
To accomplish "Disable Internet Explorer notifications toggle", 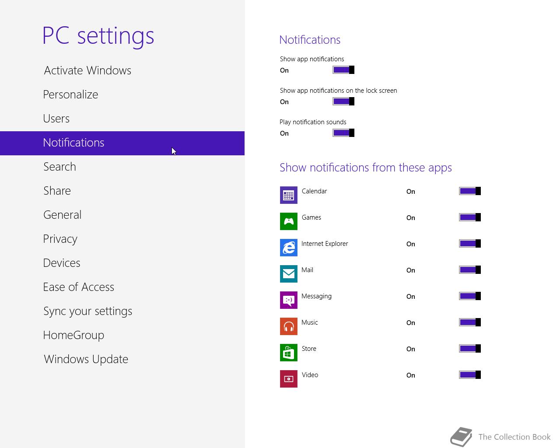I will pos(470,244).
